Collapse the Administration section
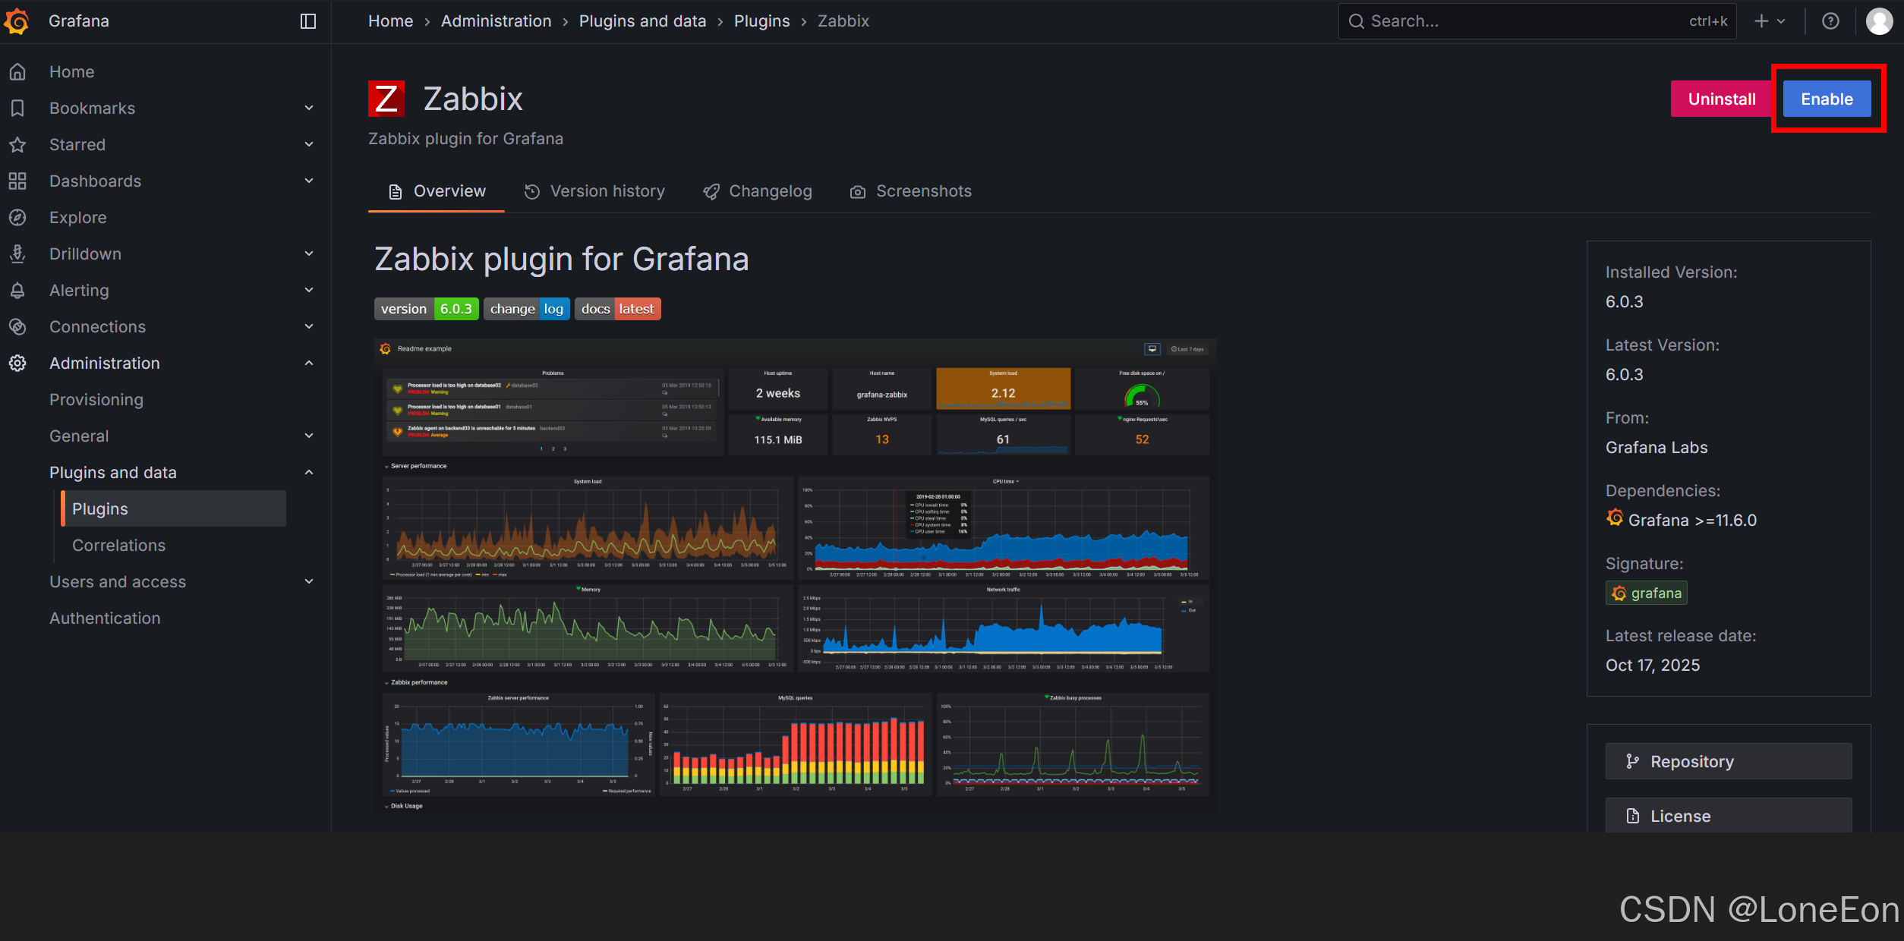The height and width of the screenshot is (941, 1904). click(x=309, y=363)
